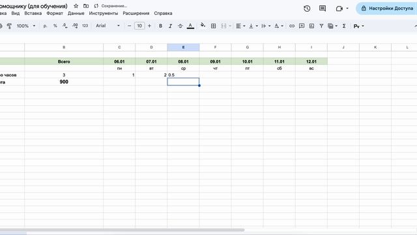The height and width of the screenshot is (235, 417).
Task: Open the vertical align dropdown
Action: pos(253,26)
